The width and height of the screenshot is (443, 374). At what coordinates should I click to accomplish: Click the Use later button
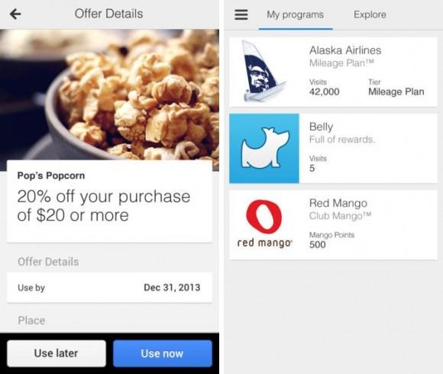[57, 353]
